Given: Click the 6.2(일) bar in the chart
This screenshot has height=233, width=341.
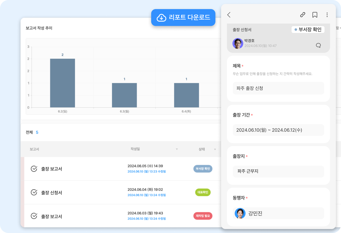Looking at the screenshot, I should click(x=62, y=82).
